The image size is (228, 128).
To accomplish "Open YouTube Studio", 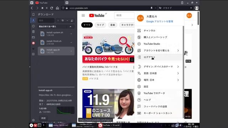I will click(x=159, y=44).
